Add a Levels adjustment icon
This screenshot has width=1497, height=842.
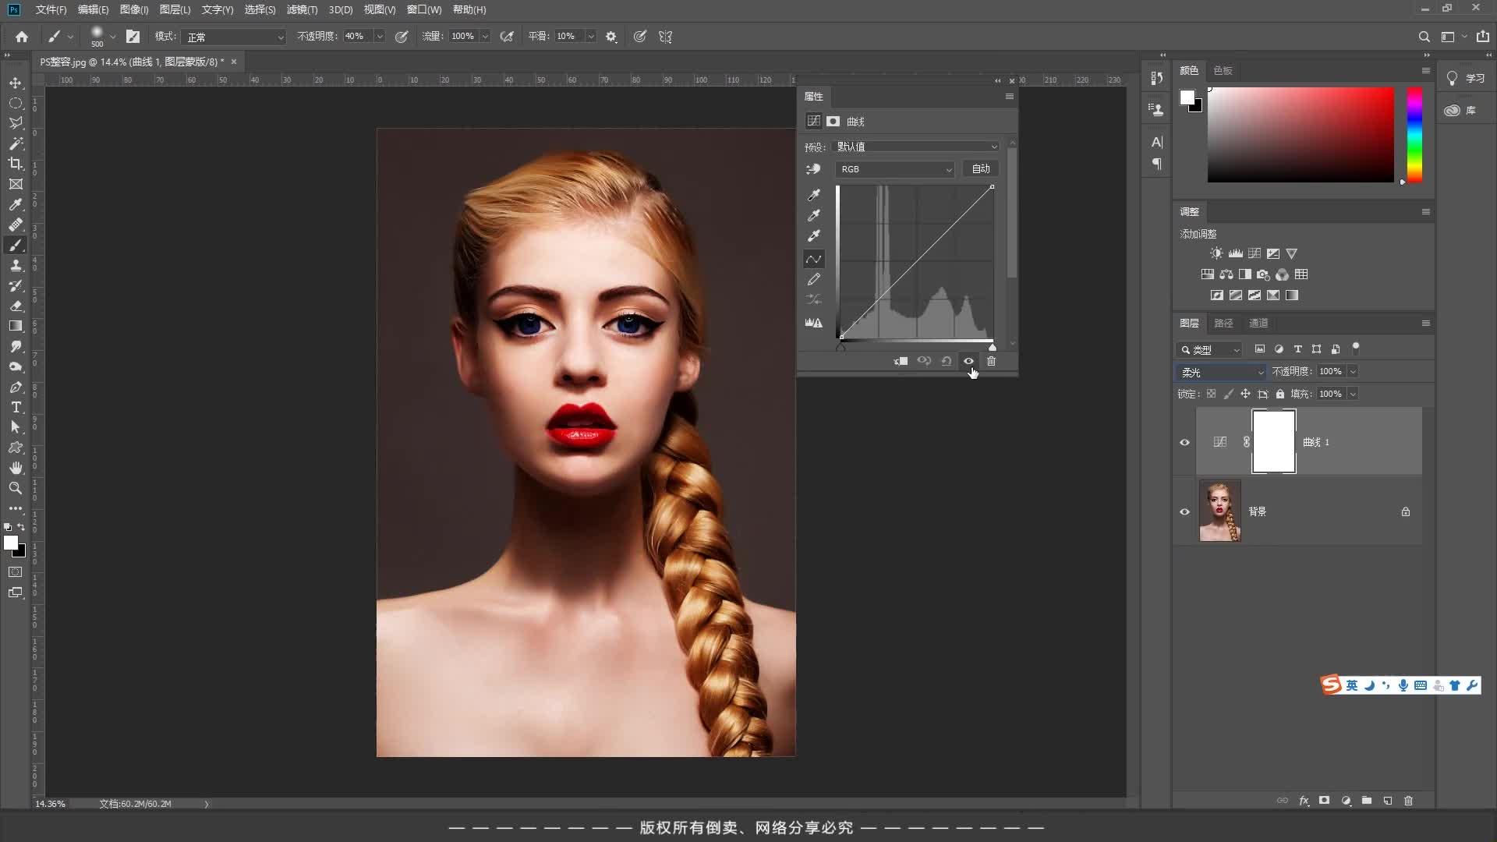pyautogui.click(x=1236, y=253)
